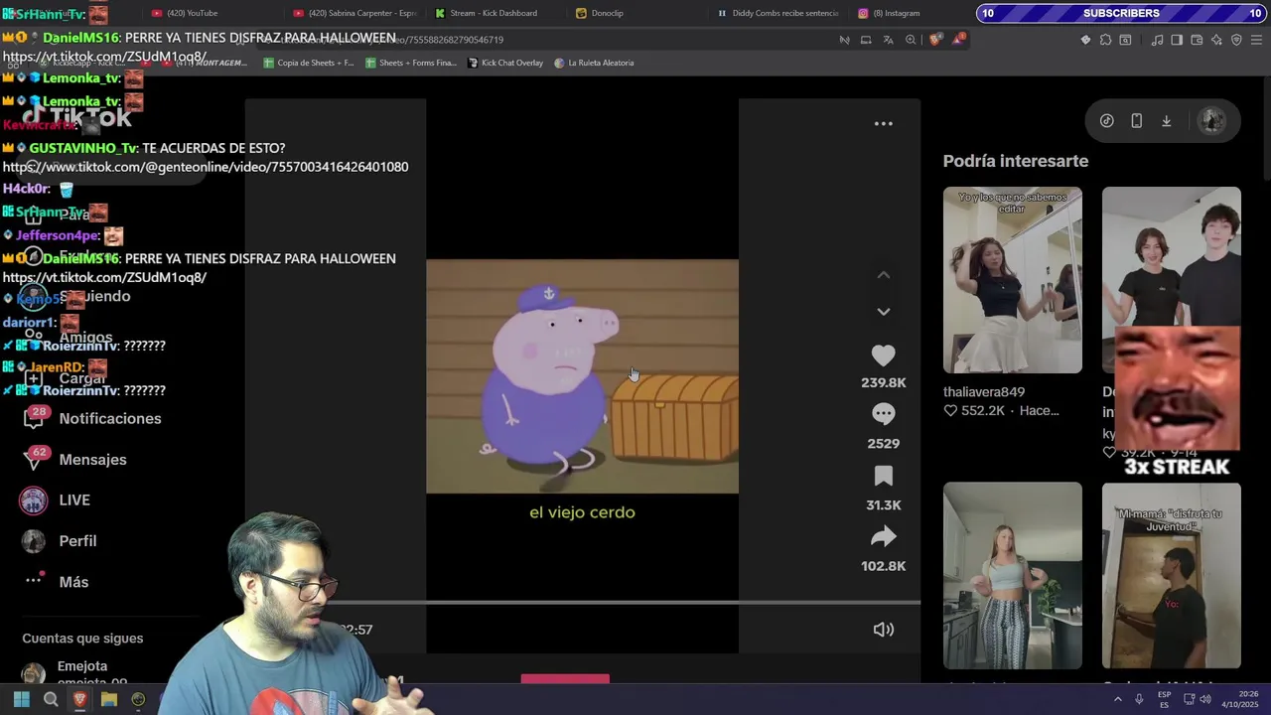The height and width of the screenshot is (715, 1271).
Task: Toggle the browser sidebar panel icon
Action: [1177, 40]
